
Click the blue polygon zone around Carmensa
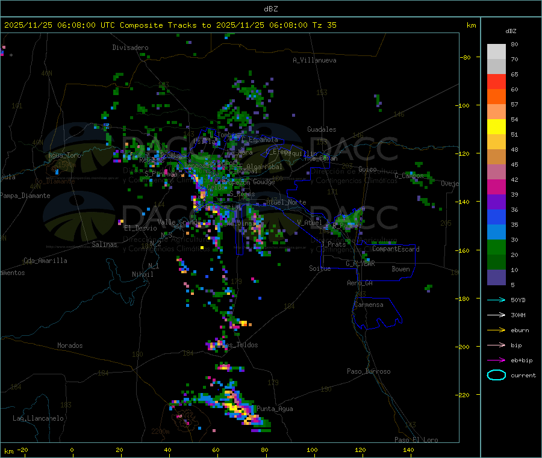coord(377,314)
